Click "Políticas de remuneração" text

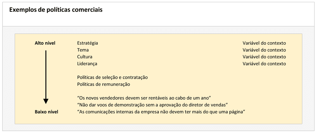(x=104, y=84)
